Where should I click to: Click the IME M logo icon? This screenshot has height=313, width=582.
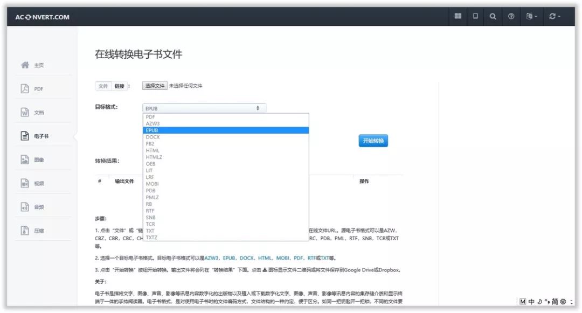point(523,302)
